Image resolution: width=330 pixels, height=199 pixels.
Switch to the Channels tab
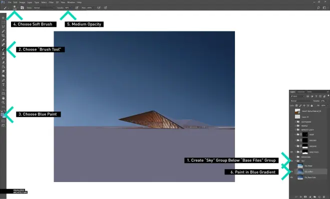tap(301, 92)
